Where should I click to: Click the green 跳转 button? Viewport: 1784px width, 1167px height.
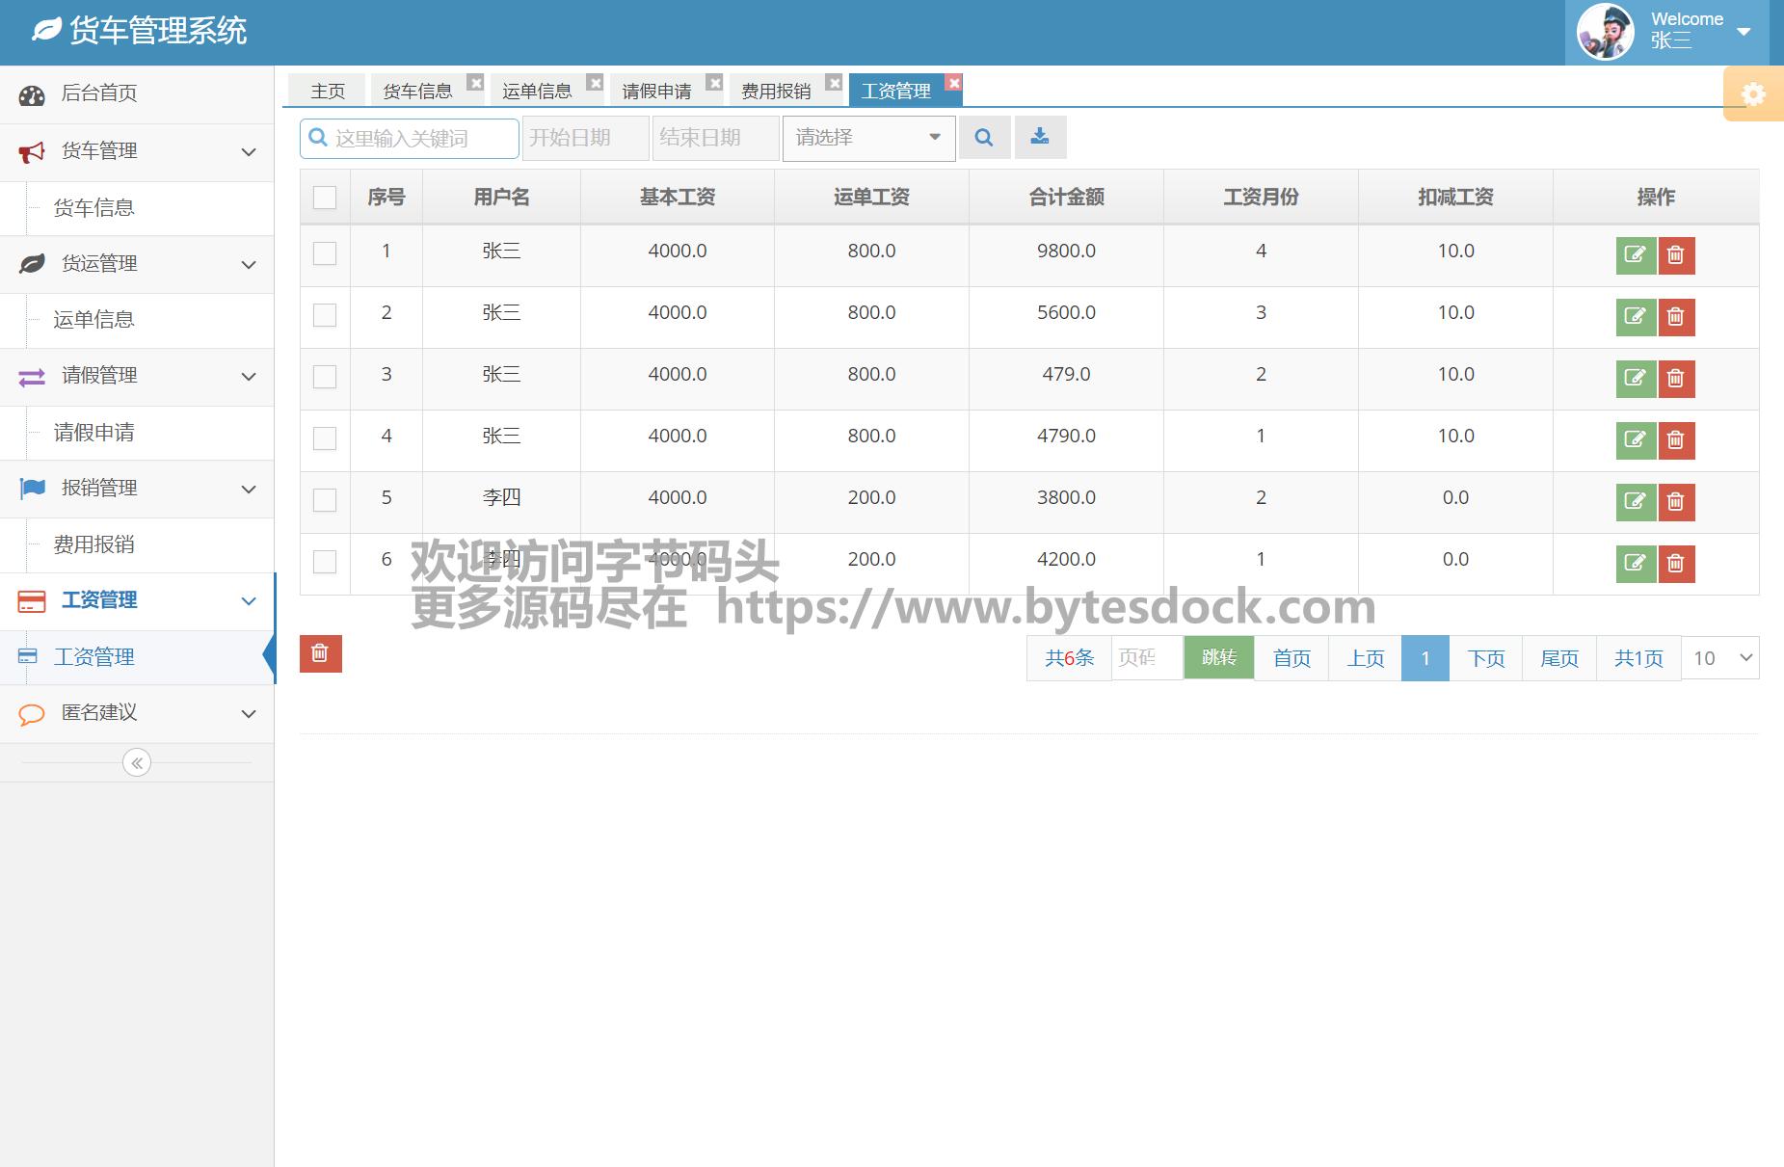tap(1218, 658)
